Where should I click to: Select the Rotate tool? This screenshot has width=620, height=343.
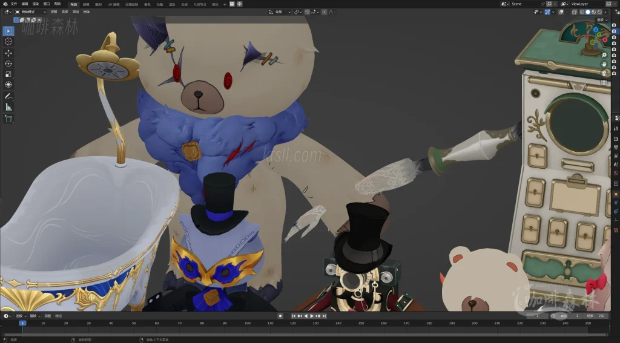8,64
